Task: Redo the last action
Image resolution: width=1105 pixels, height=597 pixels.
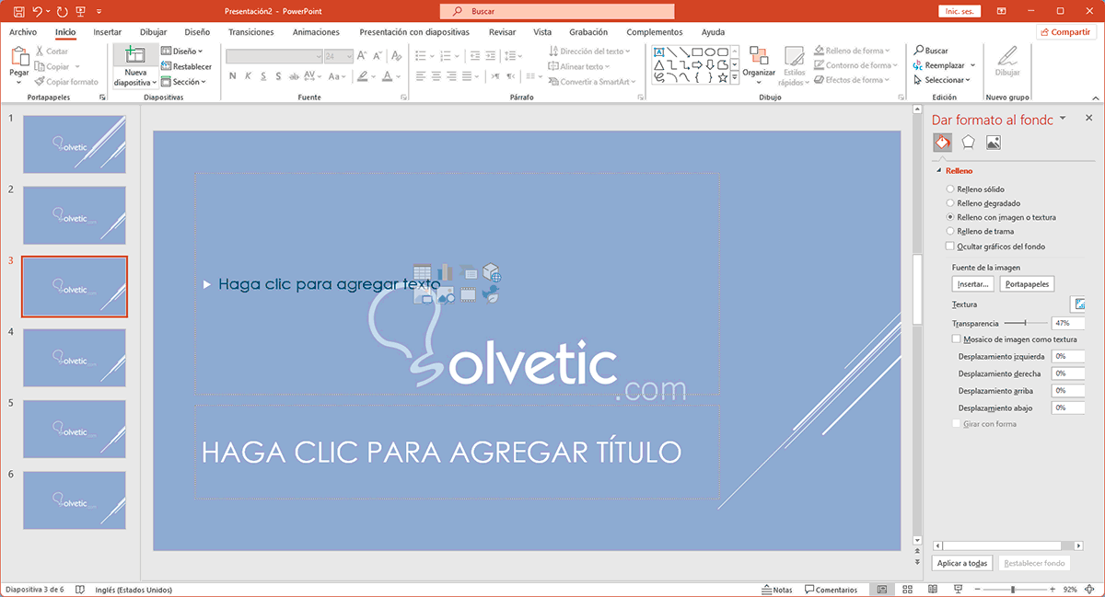Action: pyautogui.click(x=62, y=12)
